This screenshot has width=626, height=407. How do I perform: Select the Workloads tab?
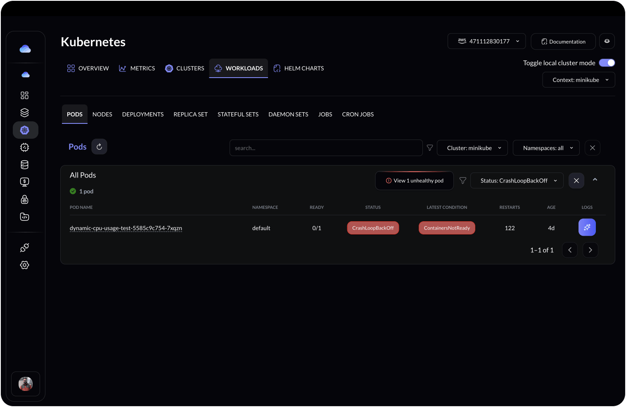(239, 68)
